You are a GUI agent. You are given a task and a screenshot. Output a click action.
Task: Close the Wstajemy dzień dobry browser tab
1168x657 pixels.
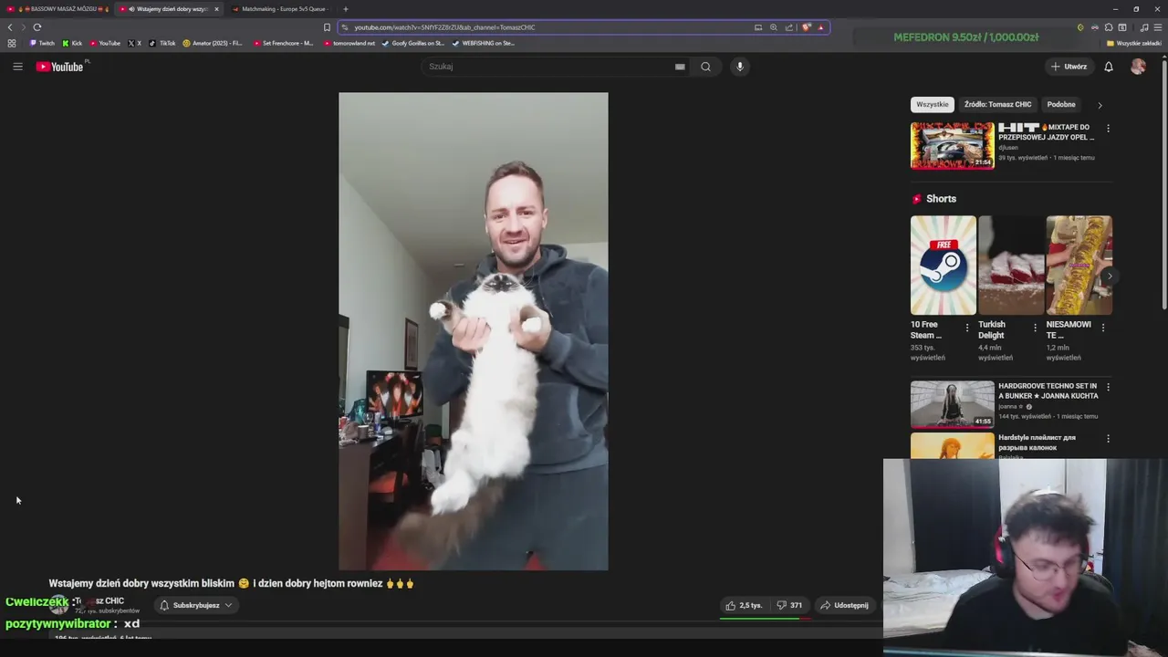pos(216,9)
